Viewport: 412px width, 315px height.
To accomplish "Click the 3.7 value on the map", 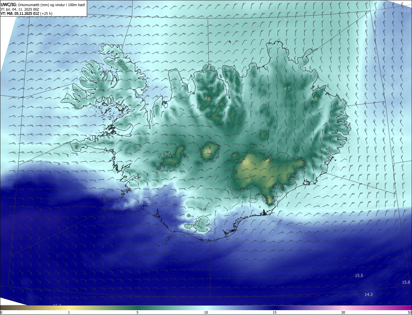I will (167, 154).
